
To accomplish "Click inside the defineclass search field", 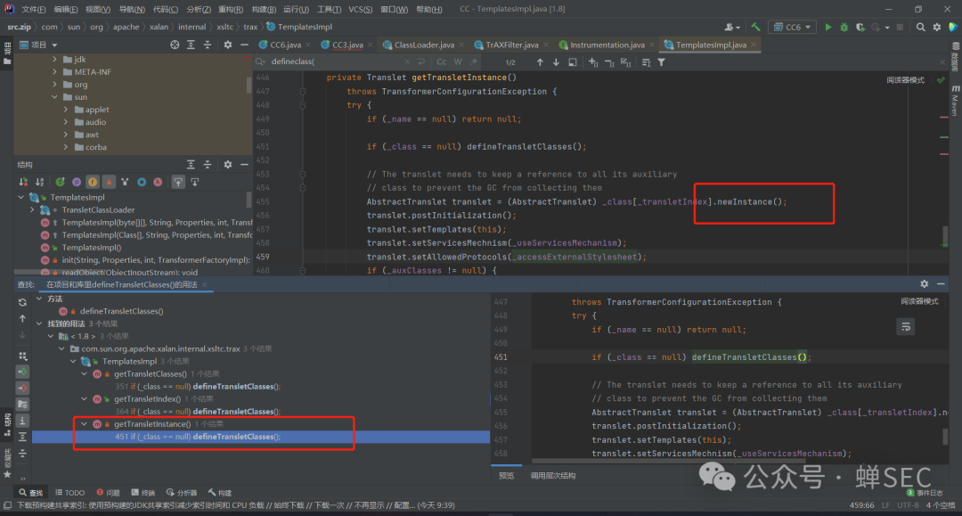I will click(321, 61).
